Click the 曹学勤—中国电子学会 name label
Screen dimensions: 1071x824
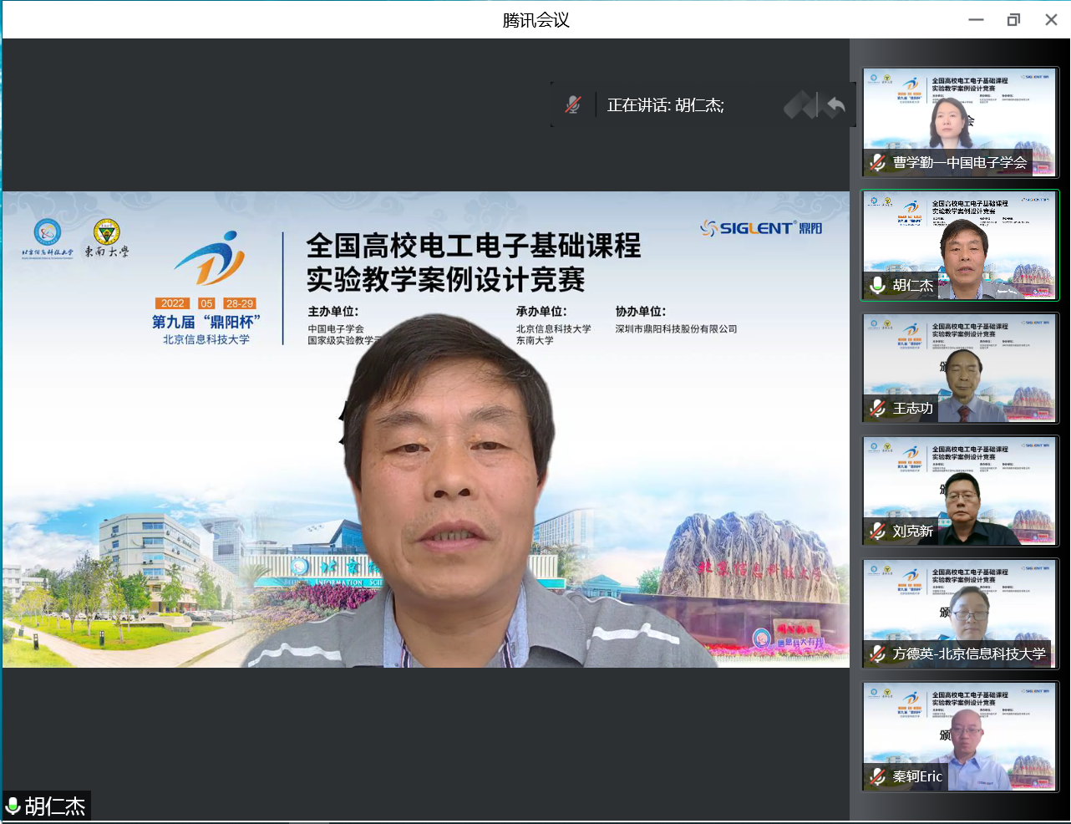[x=960, y=163]
